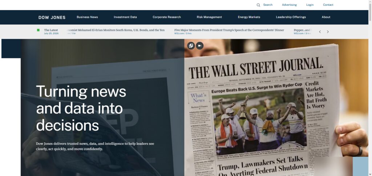Screen dimensions: 372x176
Task: Open the Mohamed El-Erian headline
Action: tap(115, 30)
